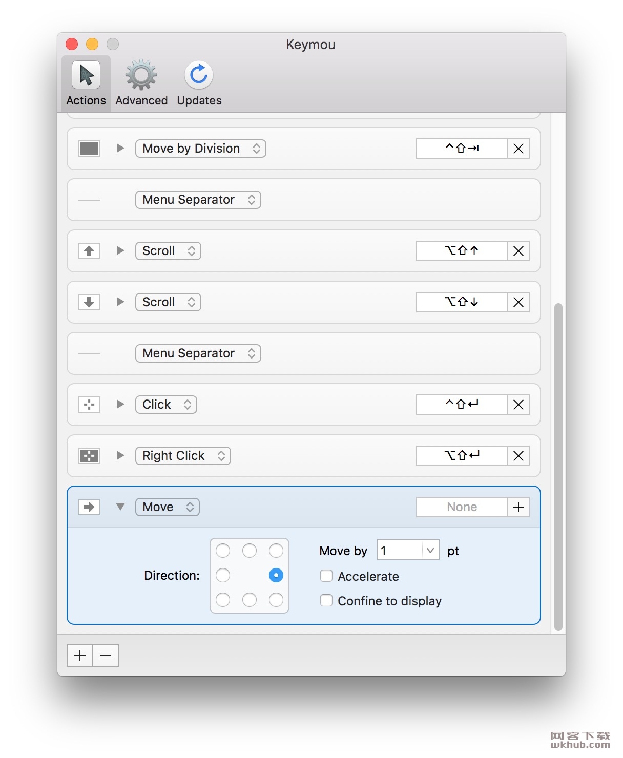
Task: Add a new action with plus button
Action: (80, 656)
